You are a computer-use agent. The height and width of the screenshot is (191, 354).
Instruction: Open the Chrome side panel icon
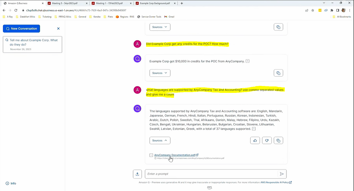[x=338, y=10]
